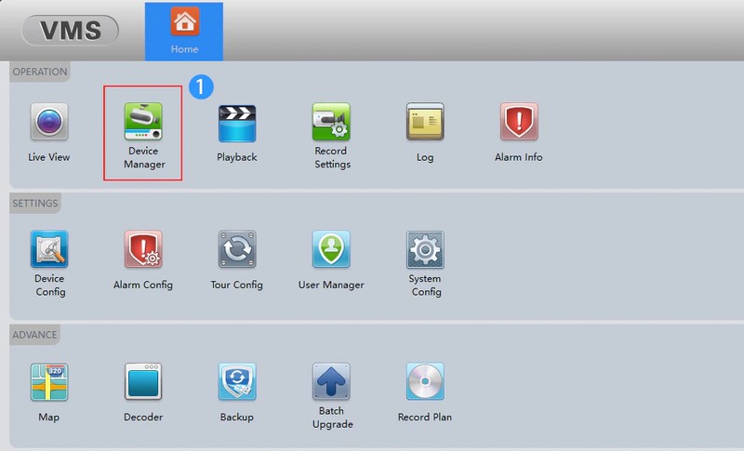The image size is (744, 451).
Task: Open Alarm Info shield icon
Action: coord(518,122)
